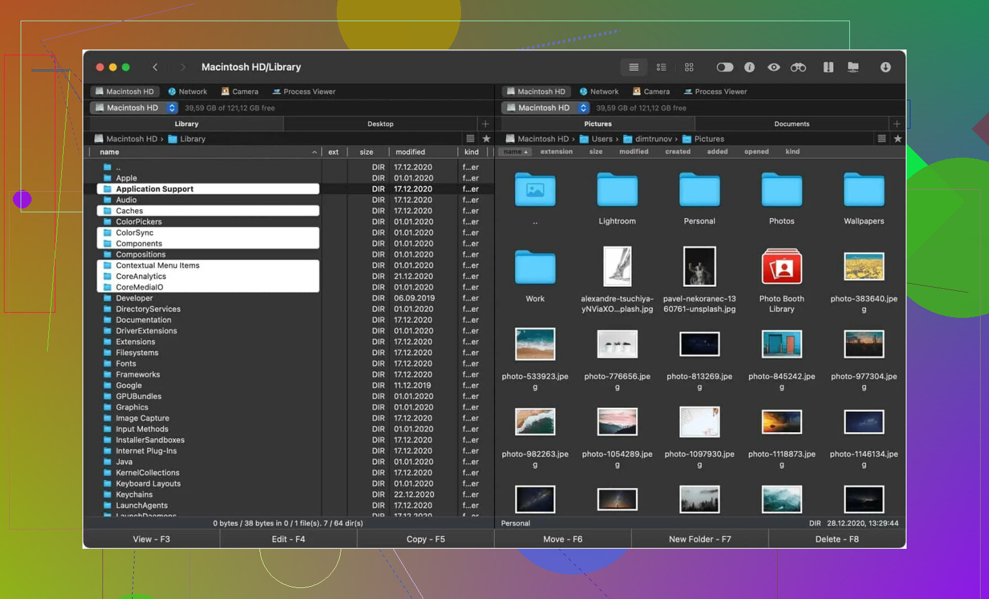
Task: Select the Photo Booth Library item
Action: point(782,267)
